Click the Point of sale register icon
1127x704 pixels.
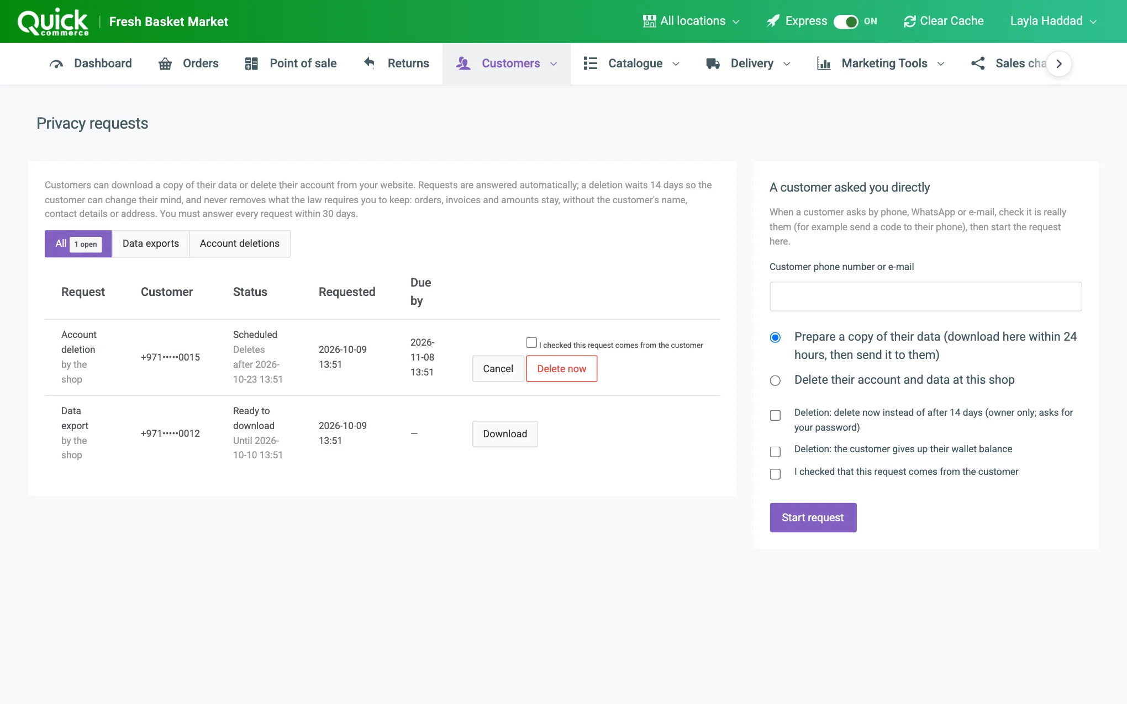[x=251, y=63]
